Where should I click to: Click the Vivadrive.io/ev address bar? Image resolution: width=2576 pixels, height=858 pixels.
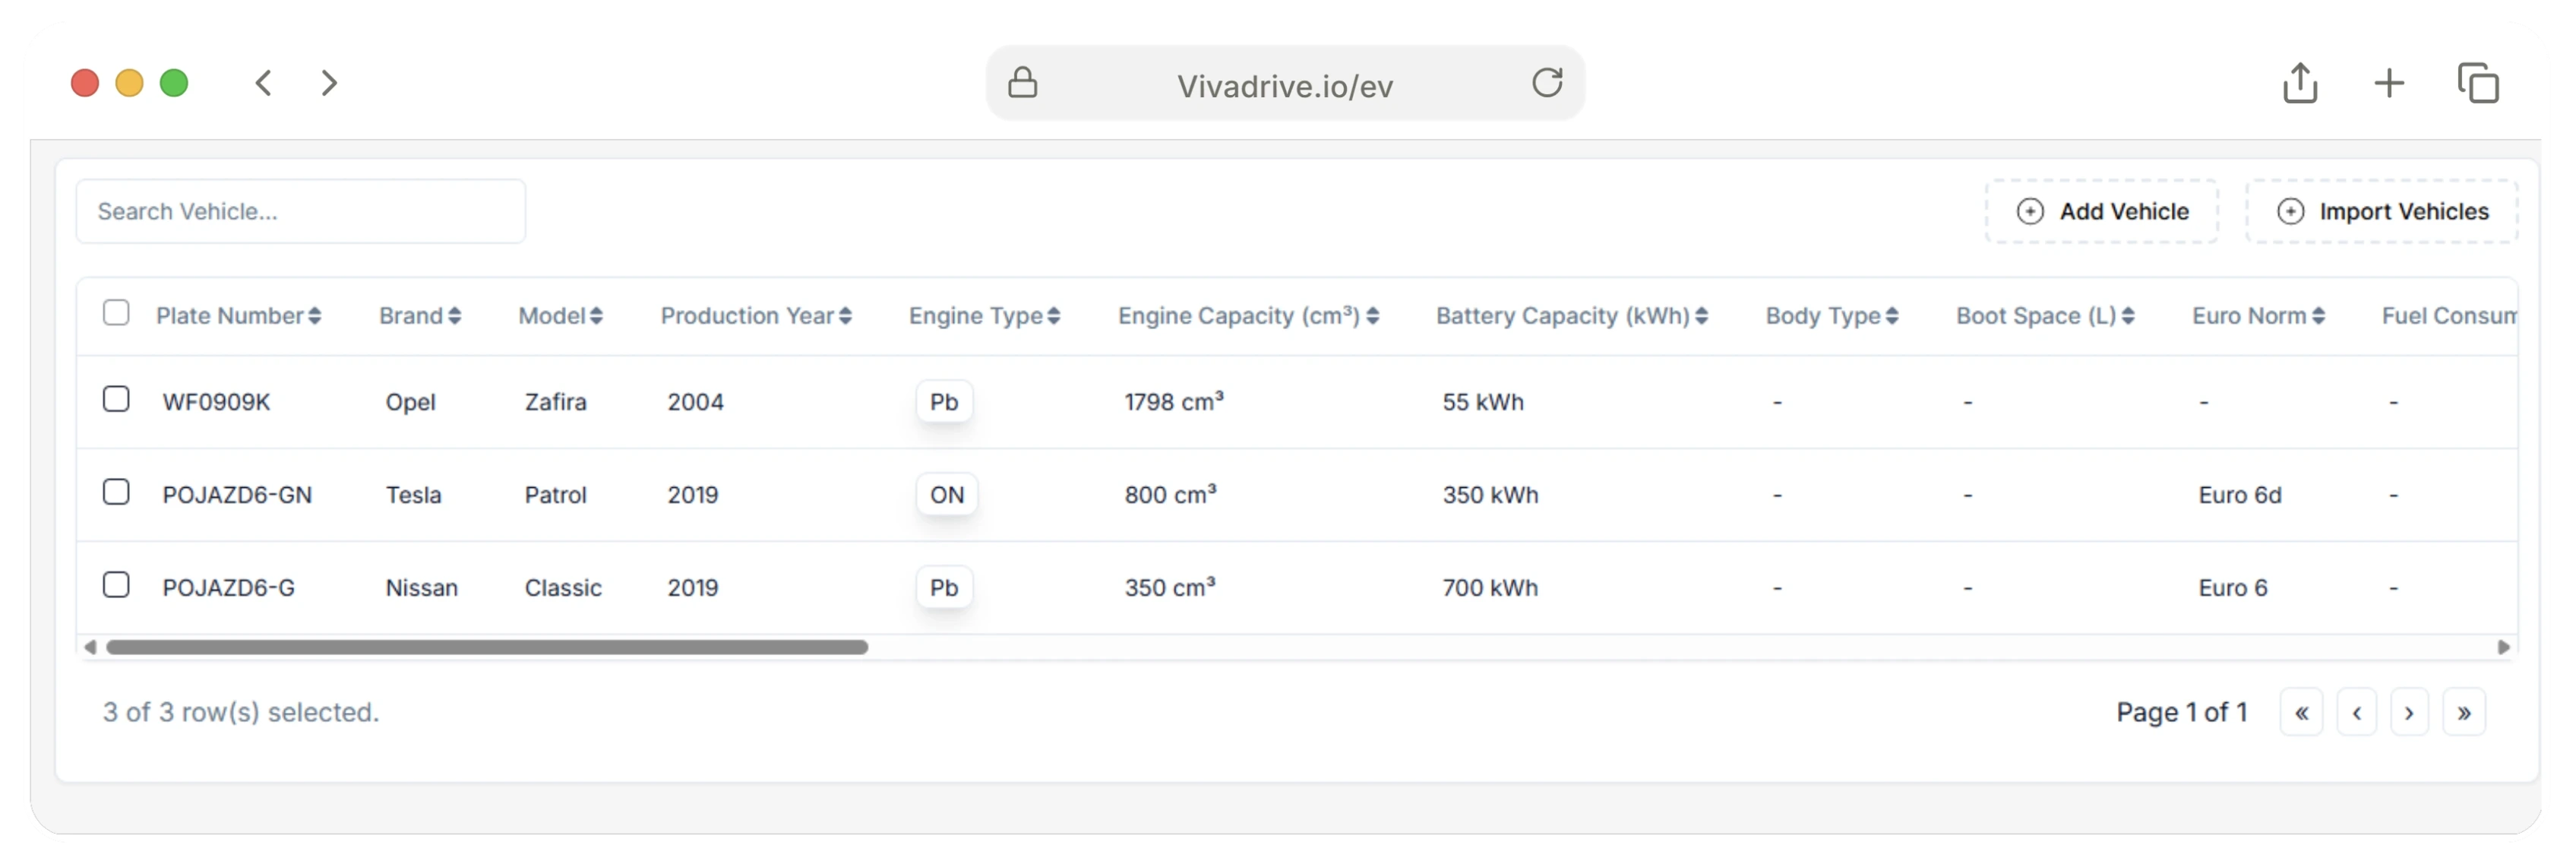pos(1285,84)
